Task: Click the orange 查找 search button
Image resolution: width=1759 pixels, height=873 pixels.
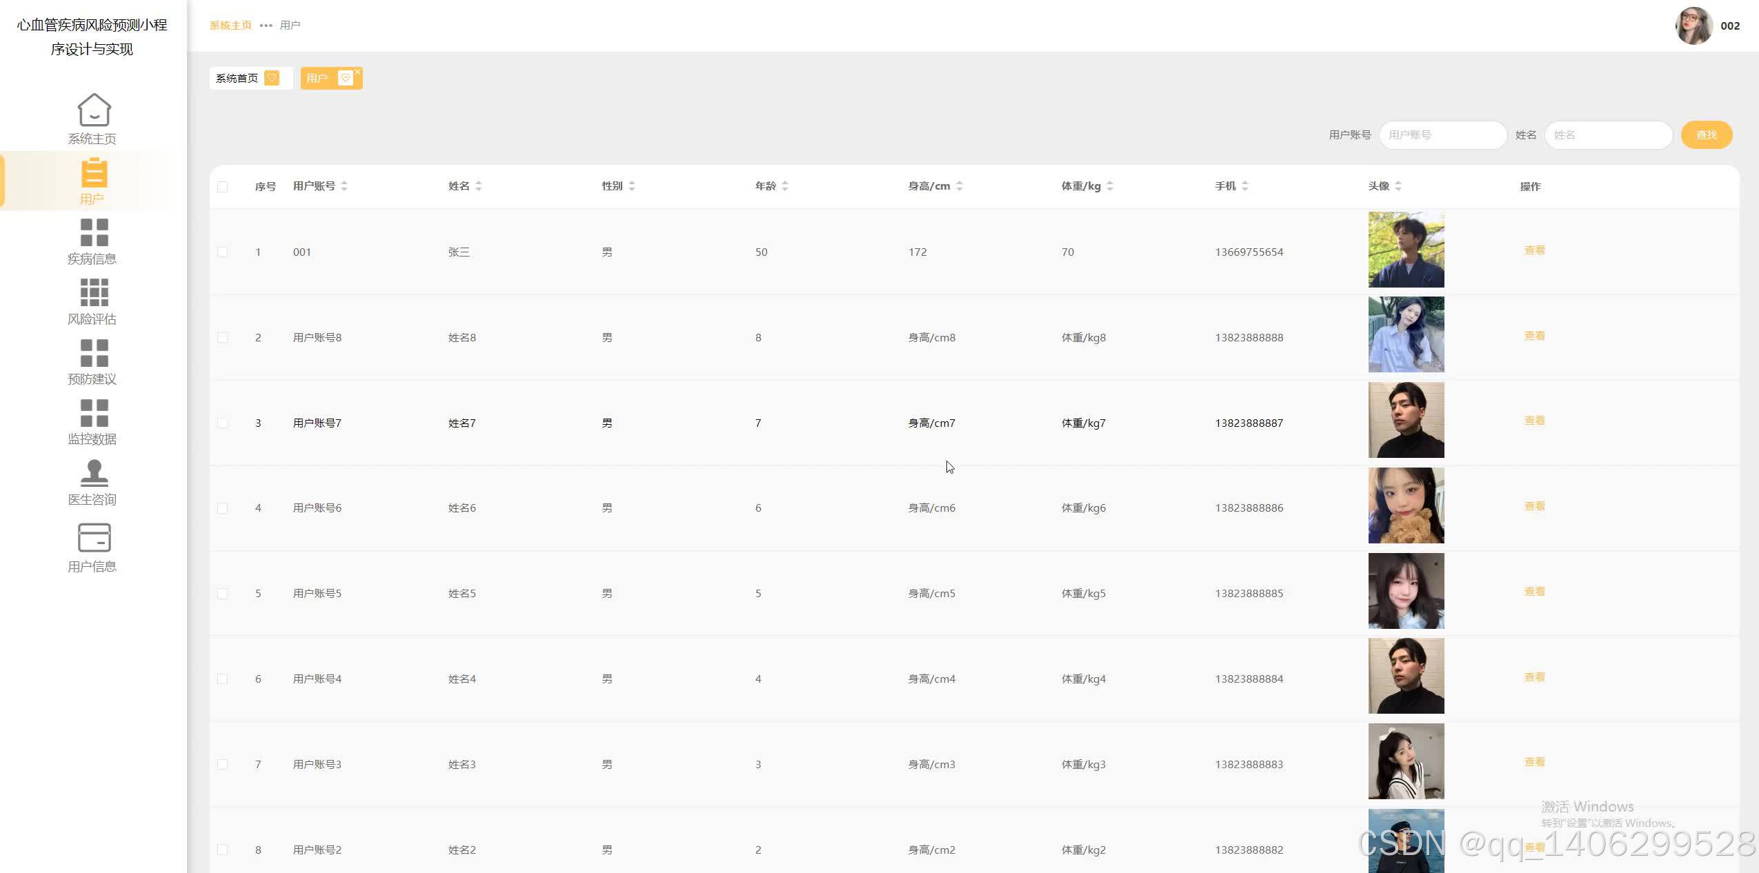Action: tap(1706, 134)
